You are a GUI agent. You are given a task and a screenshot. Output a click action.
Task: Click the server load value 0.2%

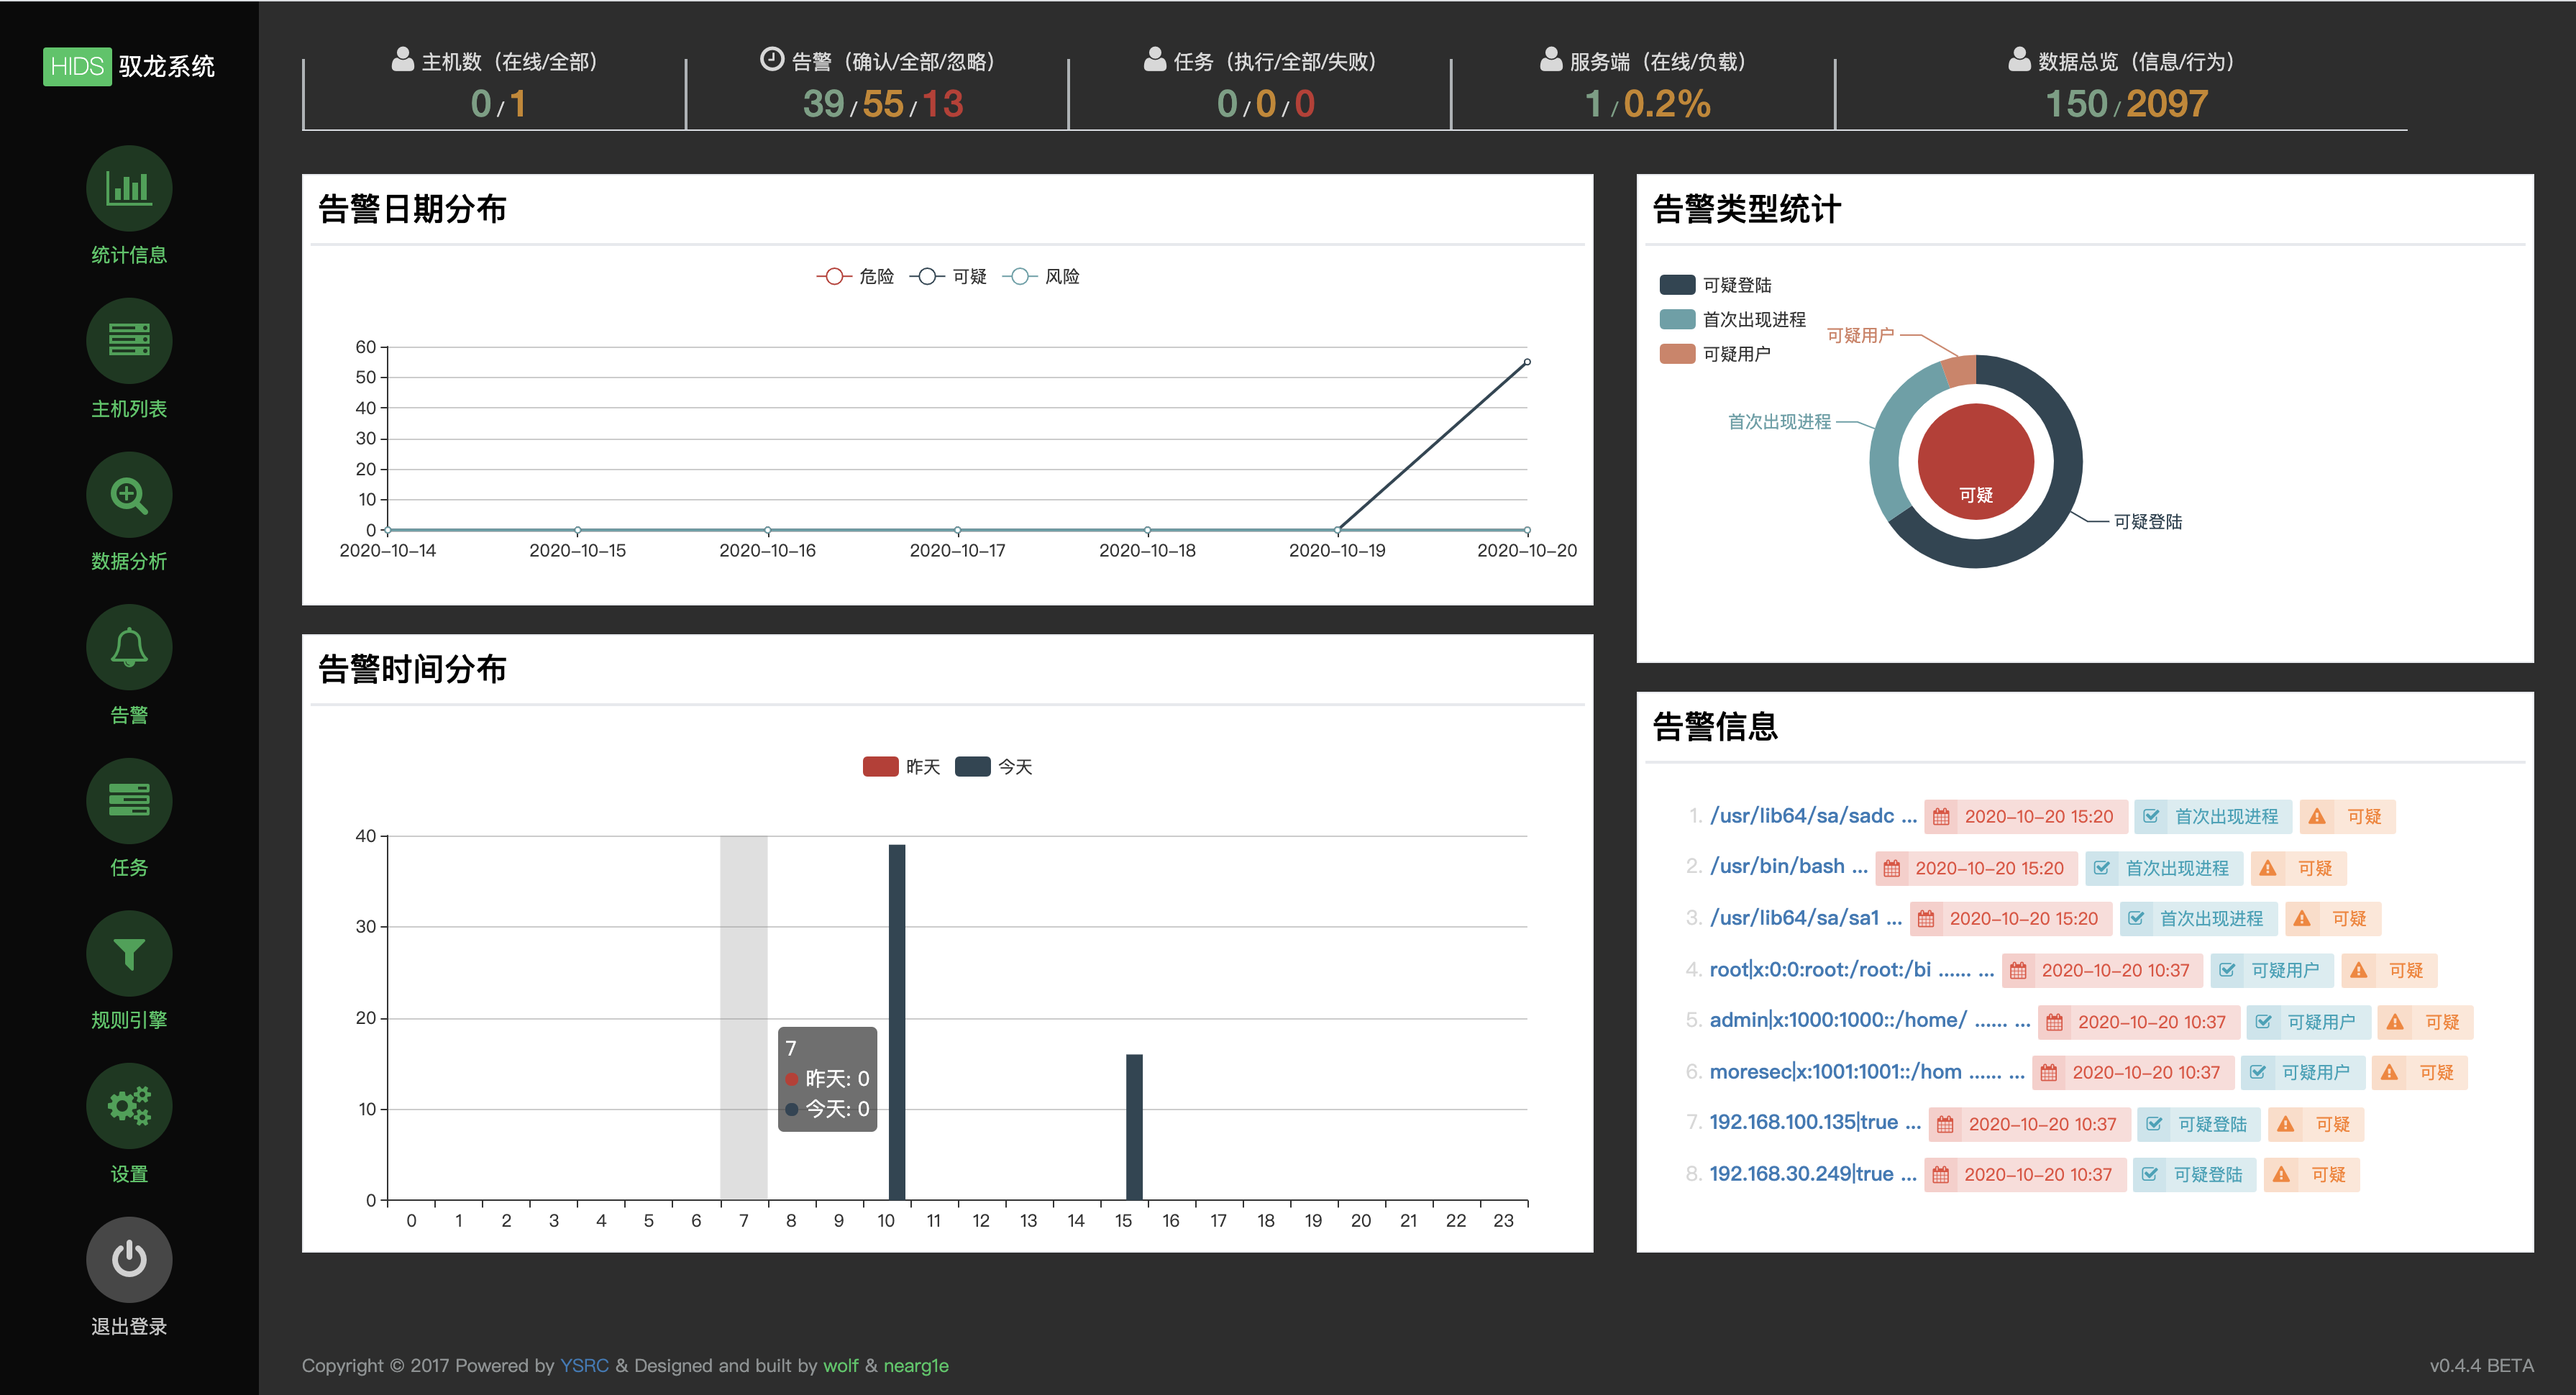pyautogui.click(x=1667, y=104)
